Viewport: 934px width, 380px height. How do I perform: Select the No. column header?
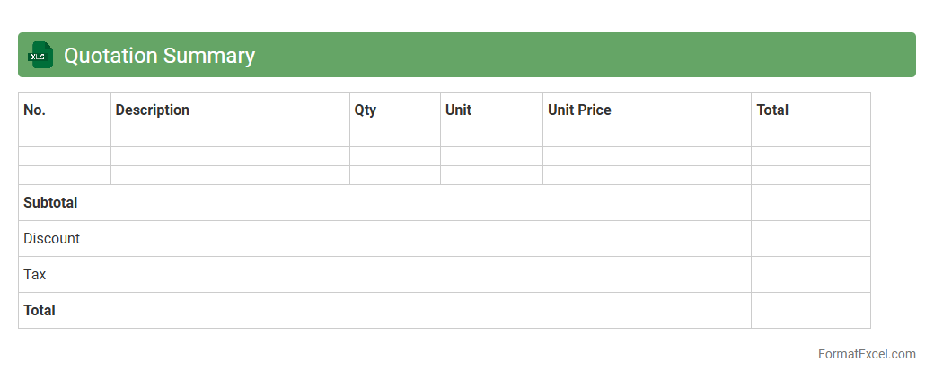[34, 110]
